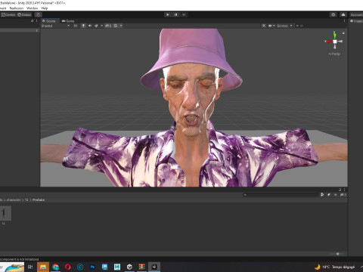Open Collab services gear icon
Image resolution: width=363 pixels, height=272 pixels.
334,14
